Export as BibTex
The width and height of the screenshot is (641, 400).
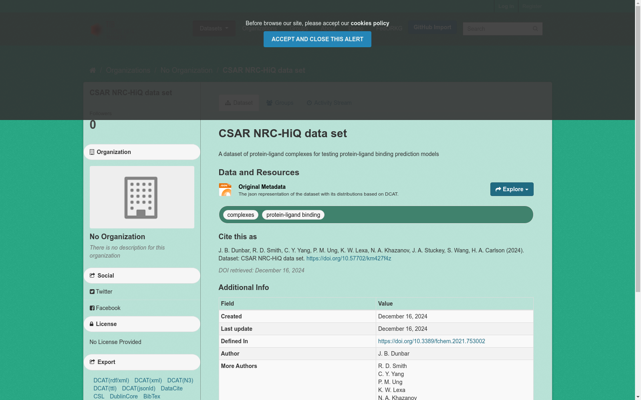coord(152,396)
